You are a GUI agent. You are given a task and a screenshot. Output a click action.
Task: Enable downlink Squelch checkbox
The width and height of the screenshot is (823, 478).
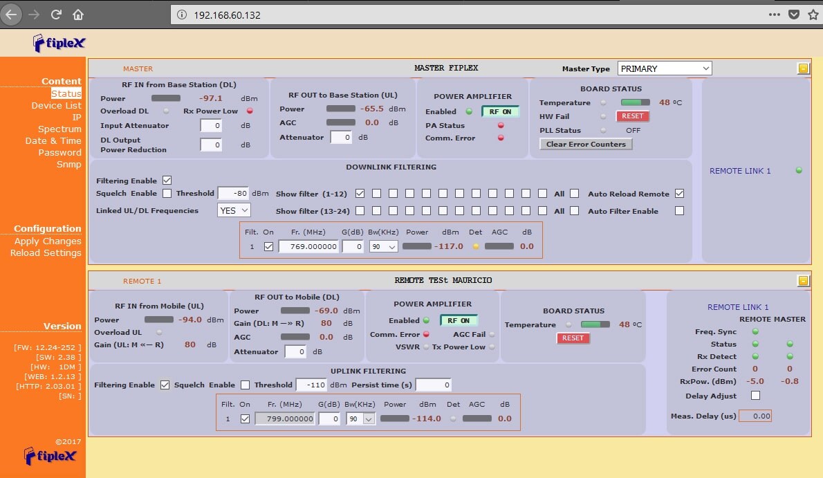point(167,193)
